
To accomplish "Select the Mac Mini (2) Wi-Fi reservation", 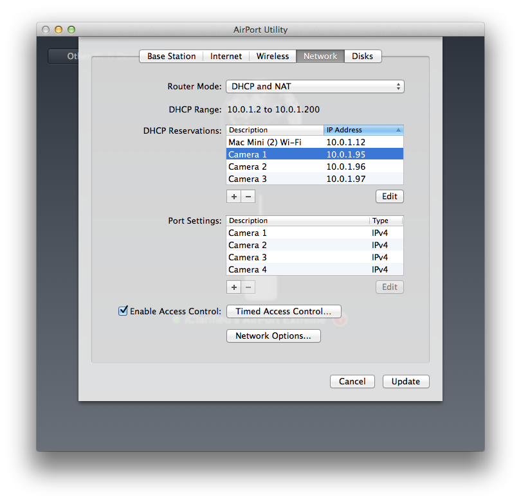I will [x=315, y=142].
